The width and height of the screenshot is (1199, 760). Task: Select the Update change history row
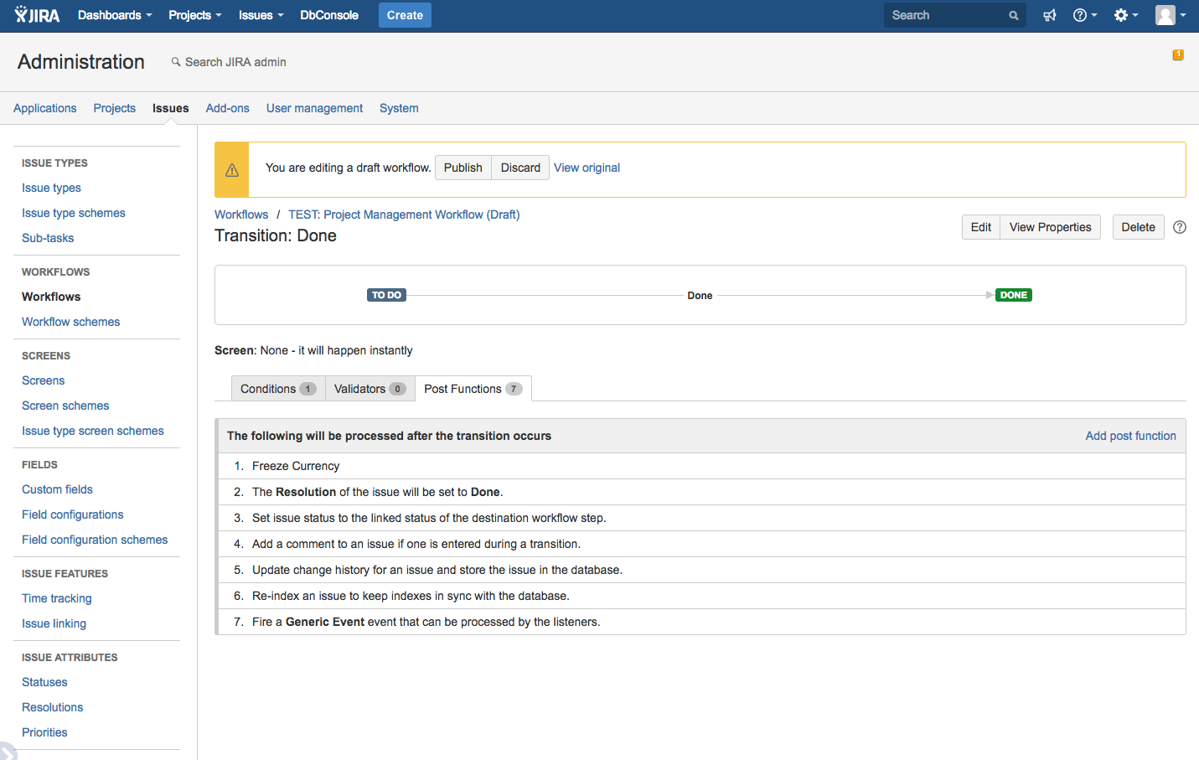[700, 570]
